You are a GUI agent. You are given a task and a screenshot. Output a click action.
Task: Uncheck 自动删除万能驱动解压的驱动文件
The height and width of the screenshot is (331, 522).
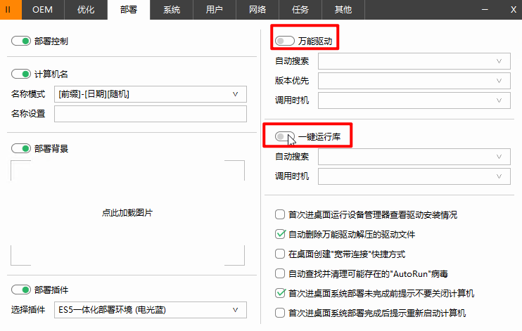(281, 234)
